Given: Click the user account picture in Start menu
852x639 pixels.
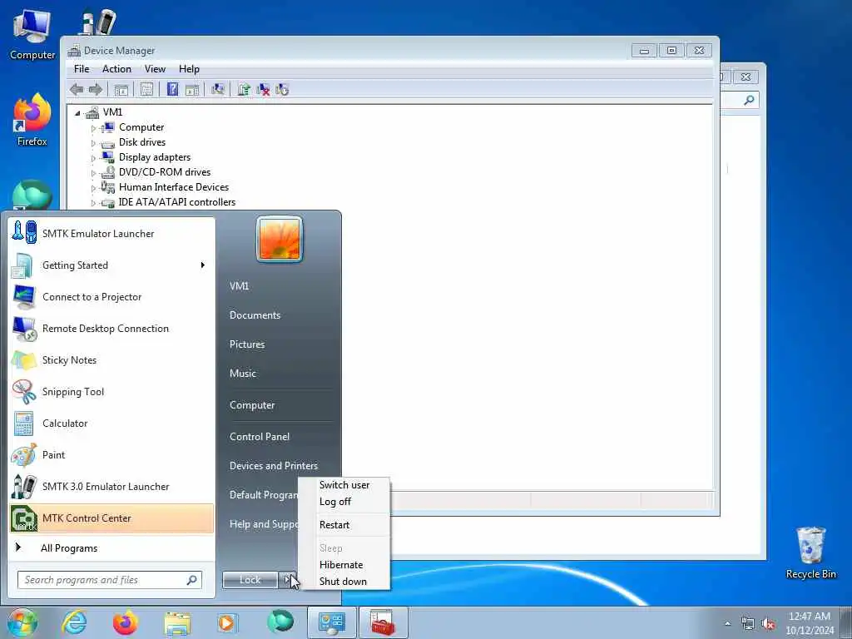Looking at the screenshot, I should click(x=280, y=239).
